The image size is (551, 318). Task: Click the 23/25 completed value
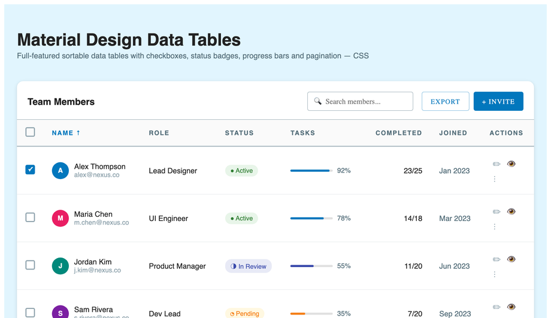(x=413, y=171)
